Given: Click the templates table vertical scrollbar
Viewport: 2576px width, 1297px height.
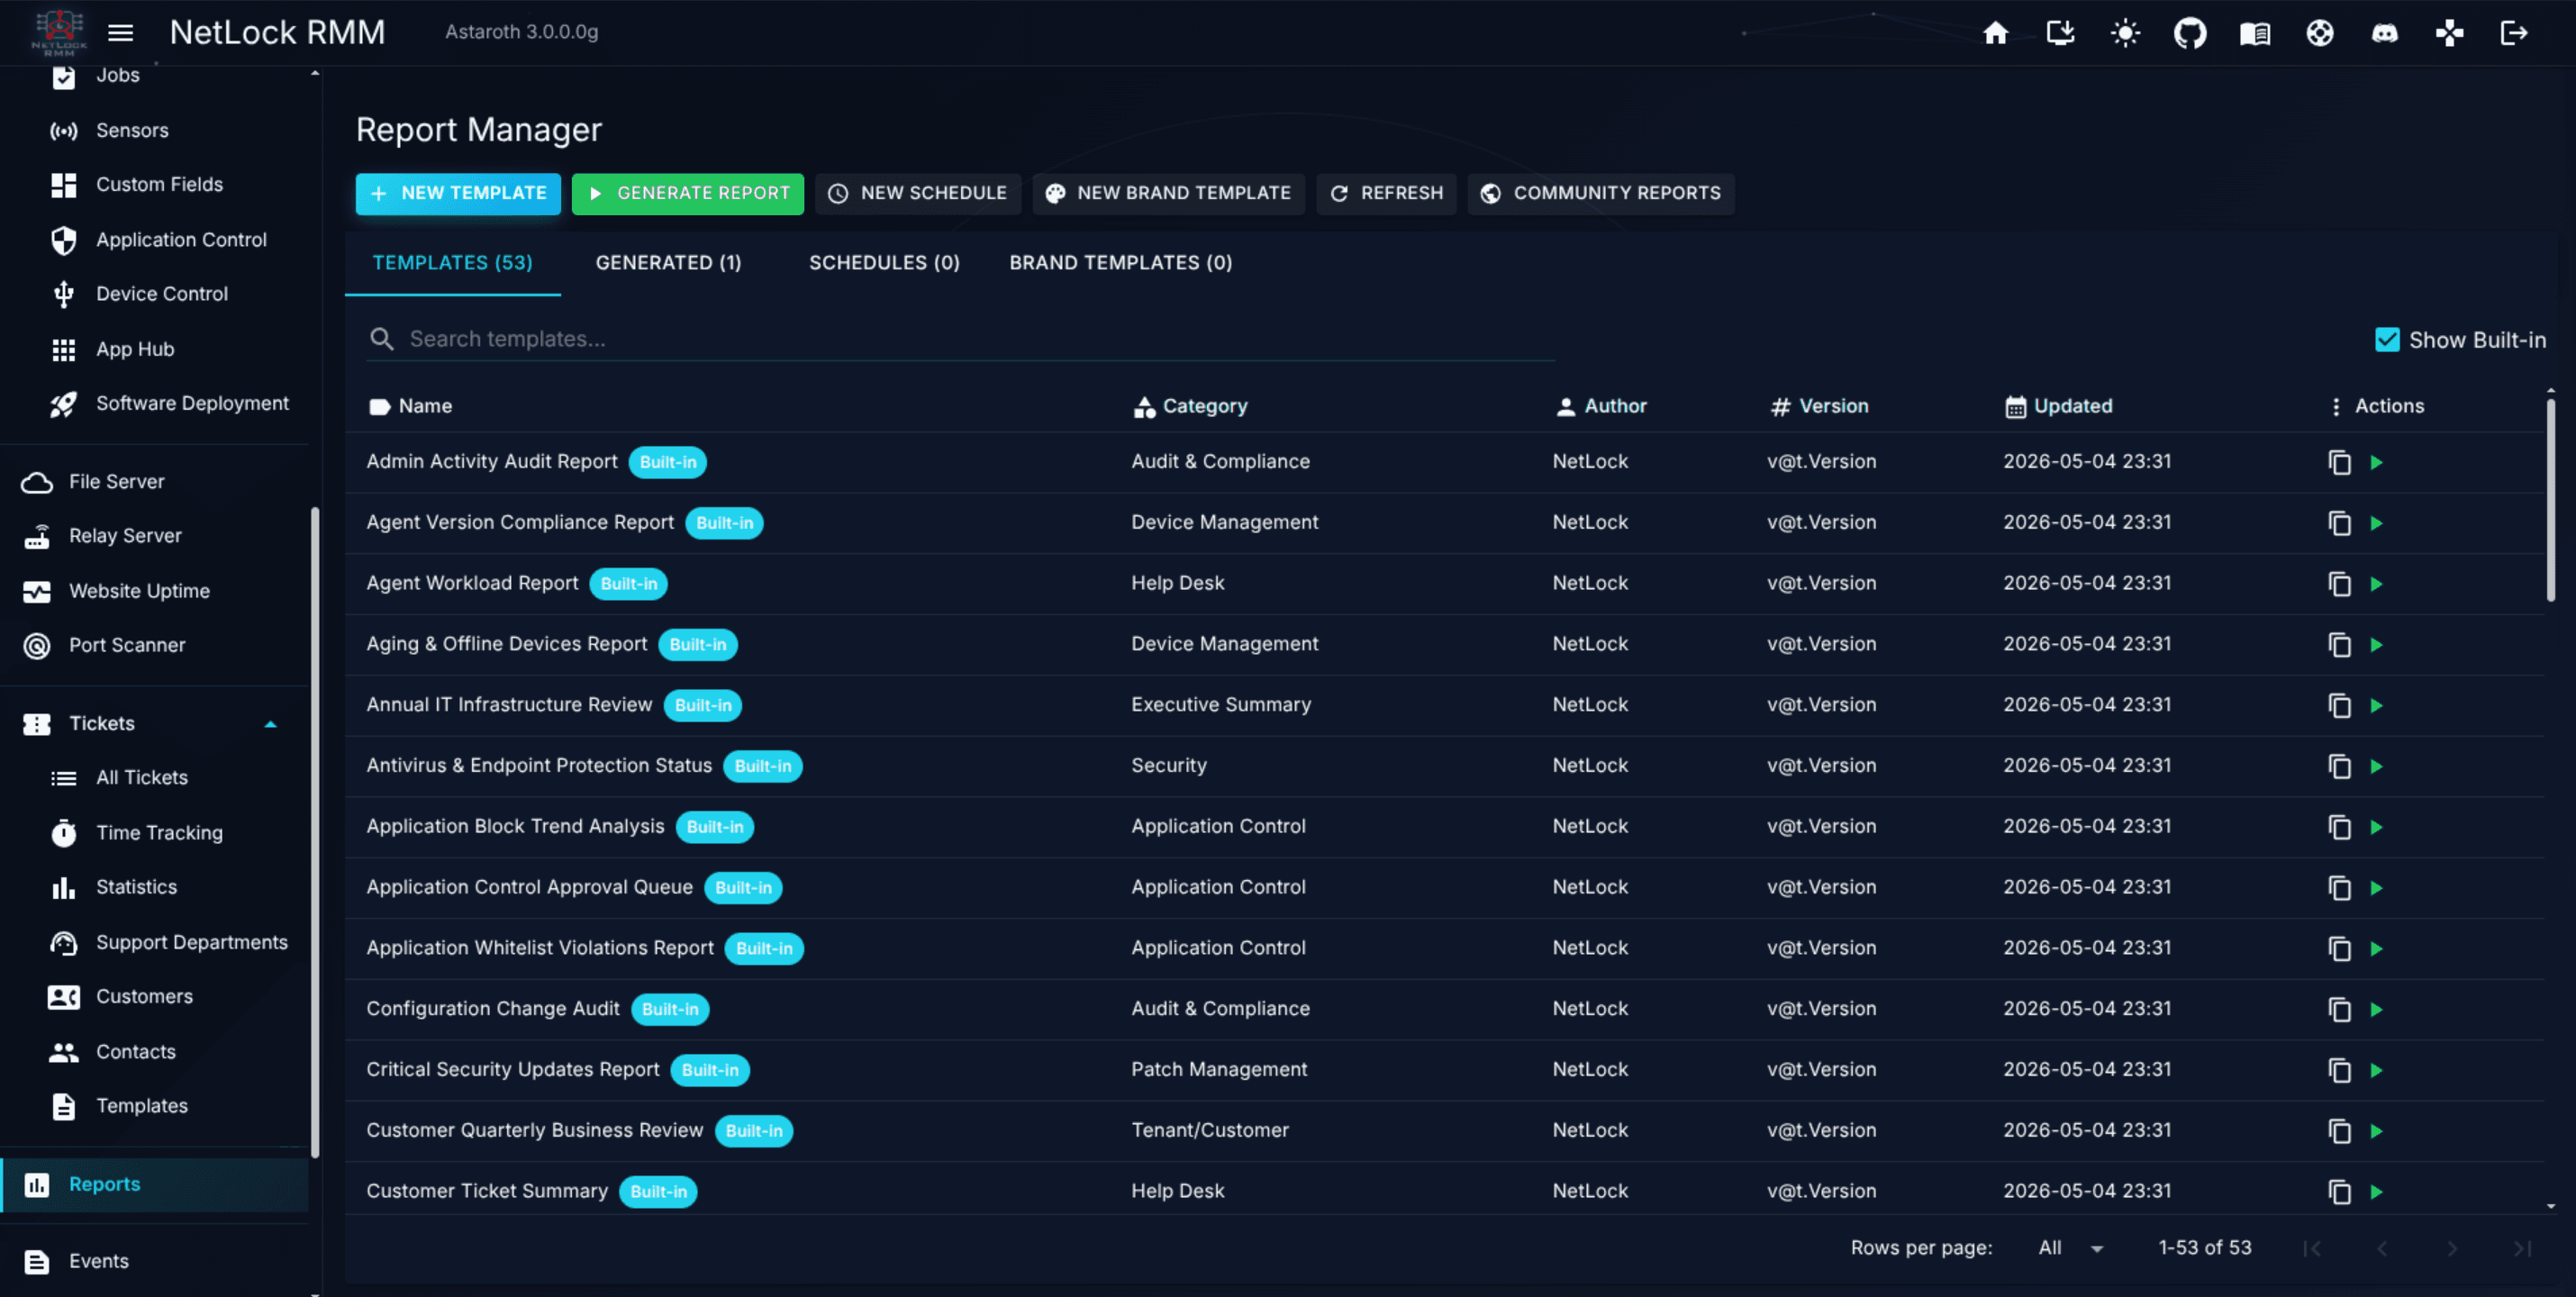Looking at the screenshot, I should coord(2551,500).
